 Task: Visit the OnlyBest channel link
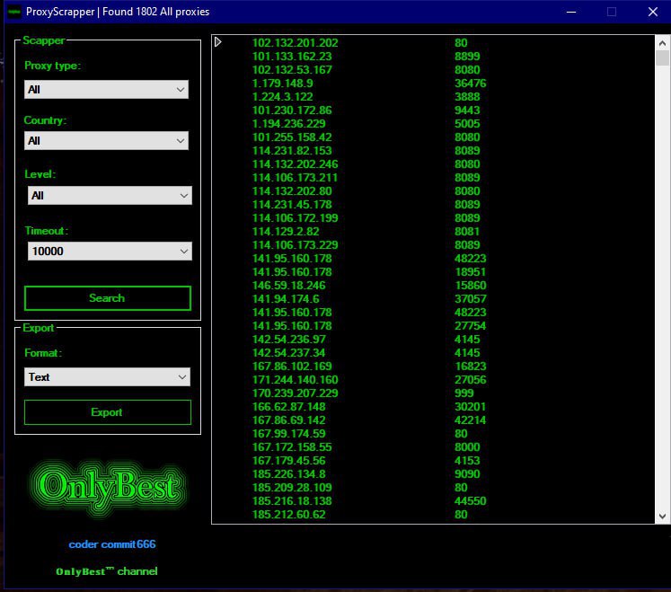click(x=106, y=571)
